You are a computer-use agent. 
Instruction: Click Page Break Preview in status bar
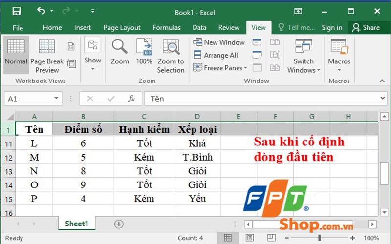pos(271,238)
